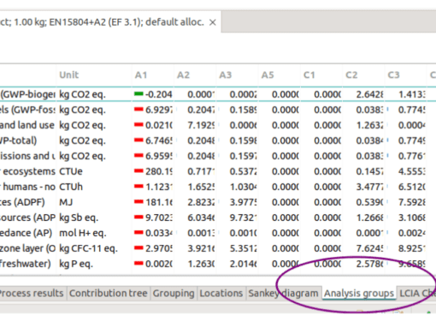436x327 pixels.
Task: Click the C1 column header
Action: point(309,75)
